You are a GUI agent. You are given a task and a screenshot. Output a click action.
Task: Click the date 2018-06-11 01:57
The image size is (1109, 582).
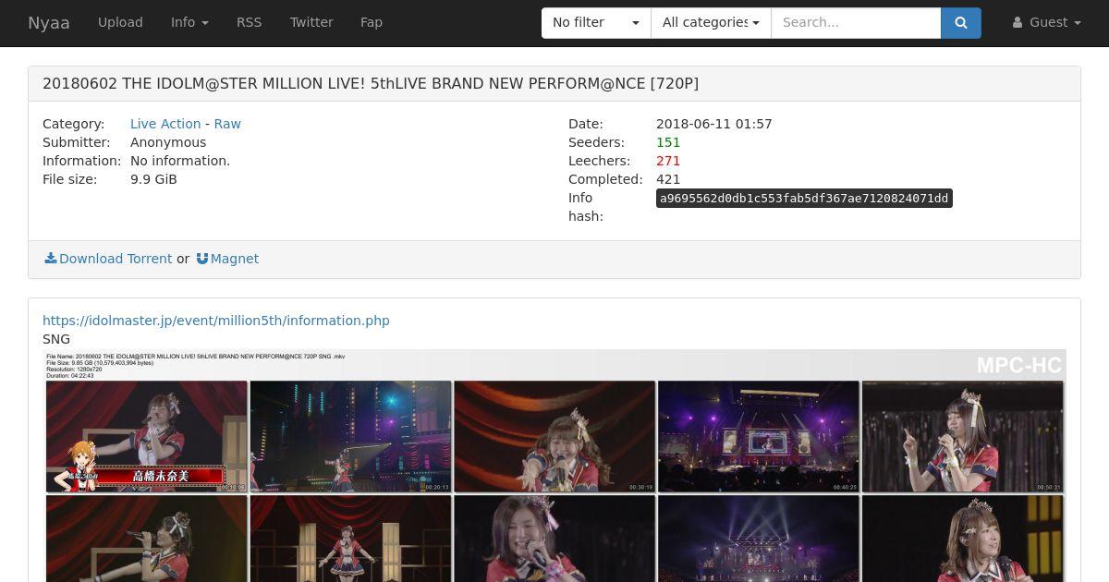714,124
